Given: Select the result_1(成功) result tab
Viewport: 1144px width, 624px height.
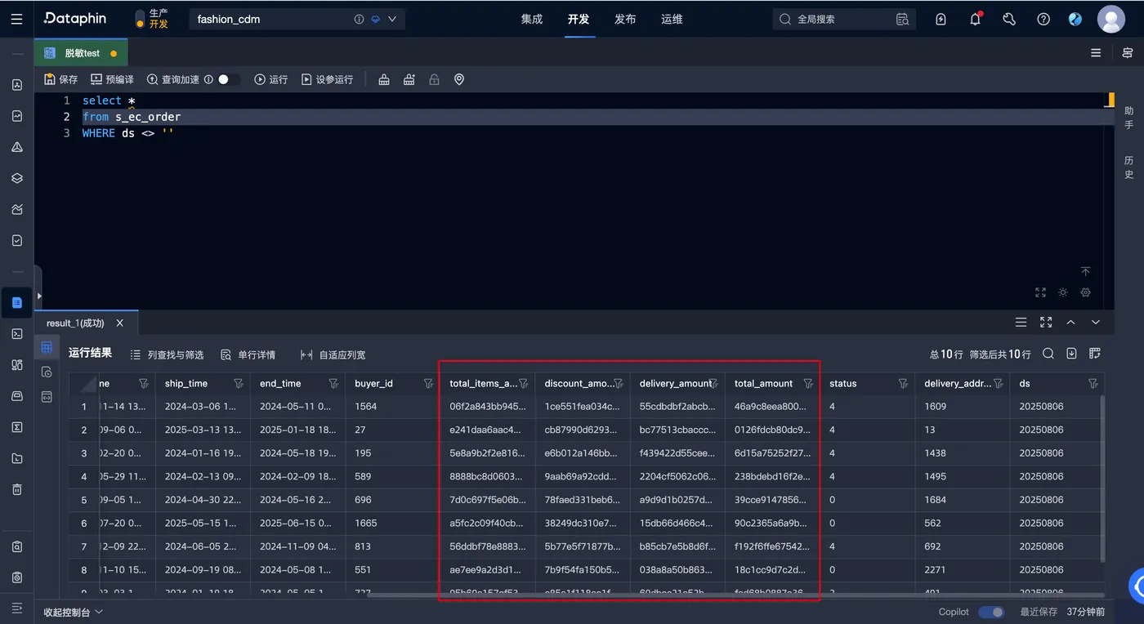Looking at the screenshot, I should [75, 323].
